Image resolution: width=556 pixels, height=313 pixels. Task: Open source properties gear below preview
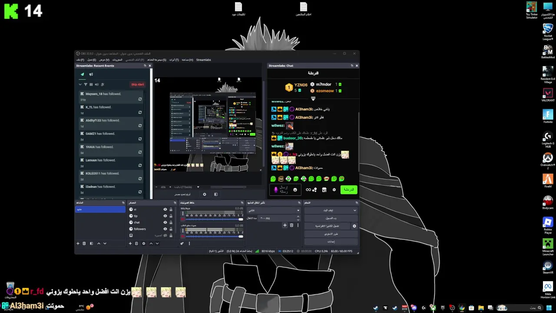click(205, 194)
